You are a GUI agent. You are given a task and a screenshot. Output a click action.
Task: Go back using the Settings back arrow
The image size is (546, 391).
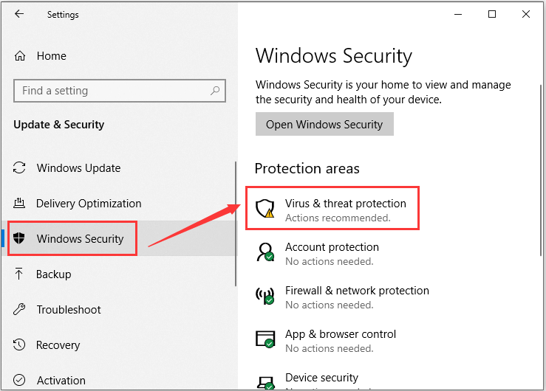pyautogui.click(x=19, y=14)
